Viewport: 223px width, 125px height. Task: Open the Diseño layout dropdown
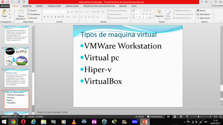pos(32,11)
